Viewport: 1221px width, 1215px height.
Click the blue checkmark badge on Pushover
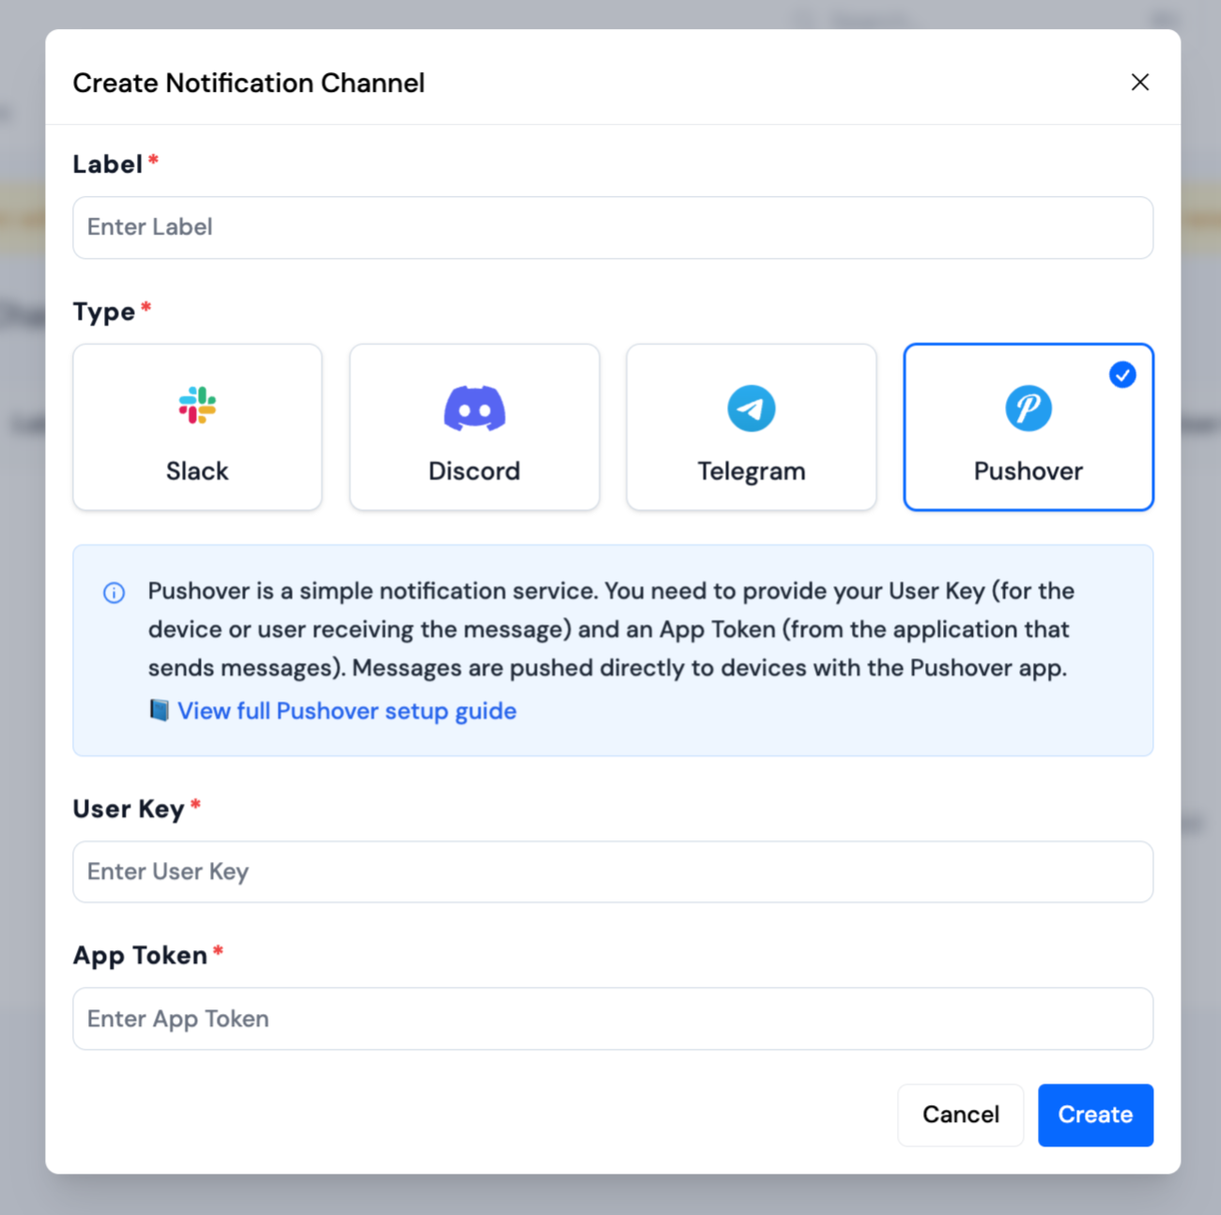tap(1122, 375)
